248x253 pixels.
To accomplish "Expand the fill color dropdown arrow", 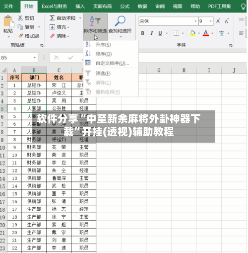I will [x=199, y=33].
